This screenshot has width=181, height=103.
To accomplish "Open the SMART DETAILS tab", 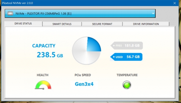I will [62, 24].
